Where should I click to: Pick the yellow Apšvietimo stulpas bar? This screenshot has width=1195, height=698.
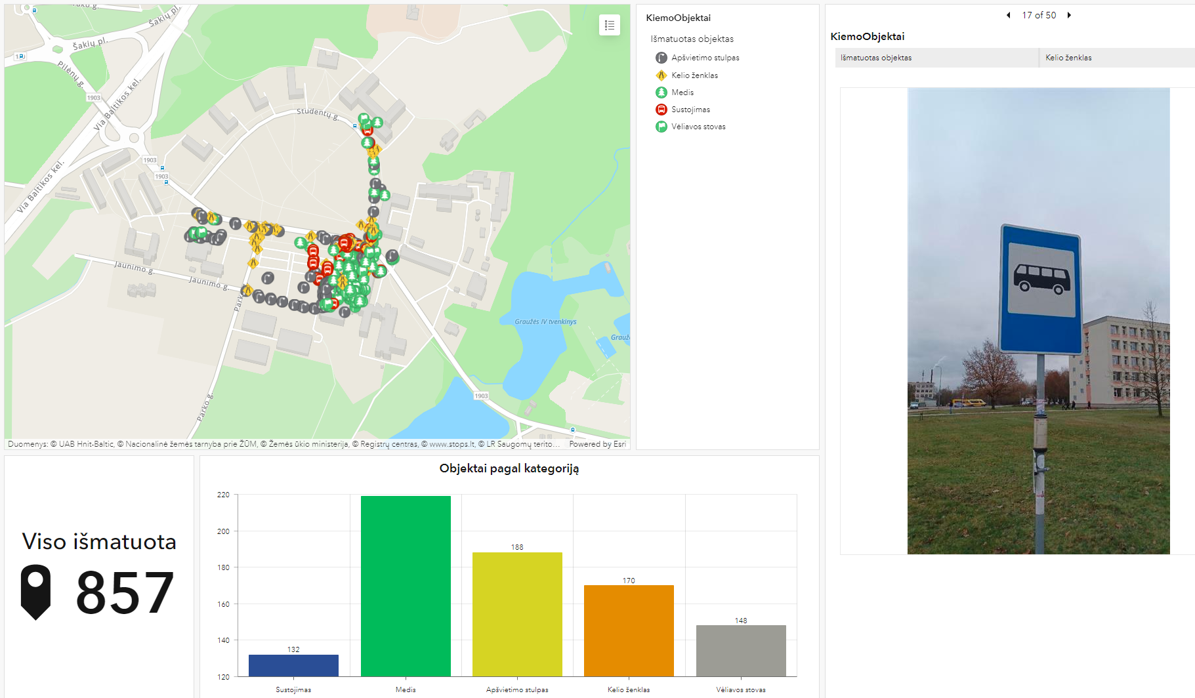click(x=517, y=613)
